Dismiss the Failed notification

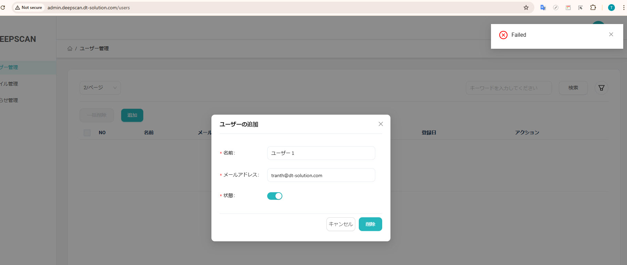pyautogui.click(x=611, y=34)
